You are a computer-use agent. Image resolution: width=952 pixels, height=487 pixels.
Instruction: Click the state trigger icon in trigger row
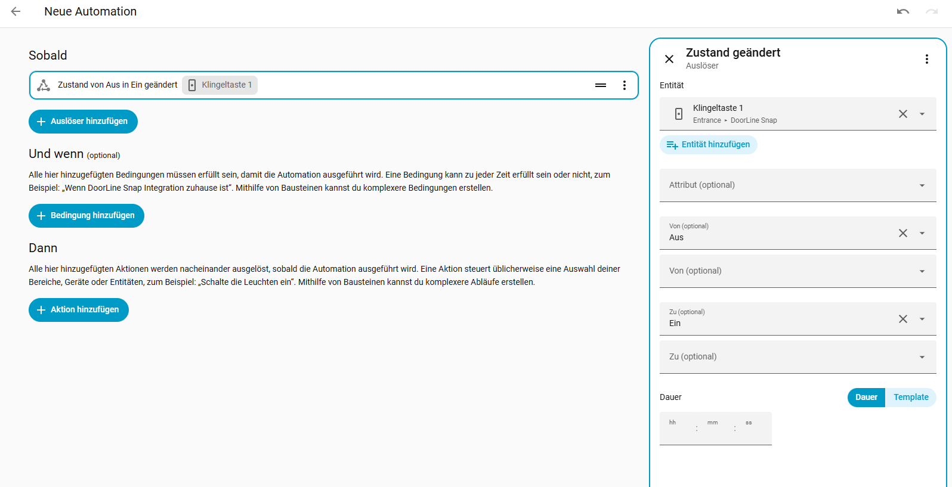[x=44, y=85]
